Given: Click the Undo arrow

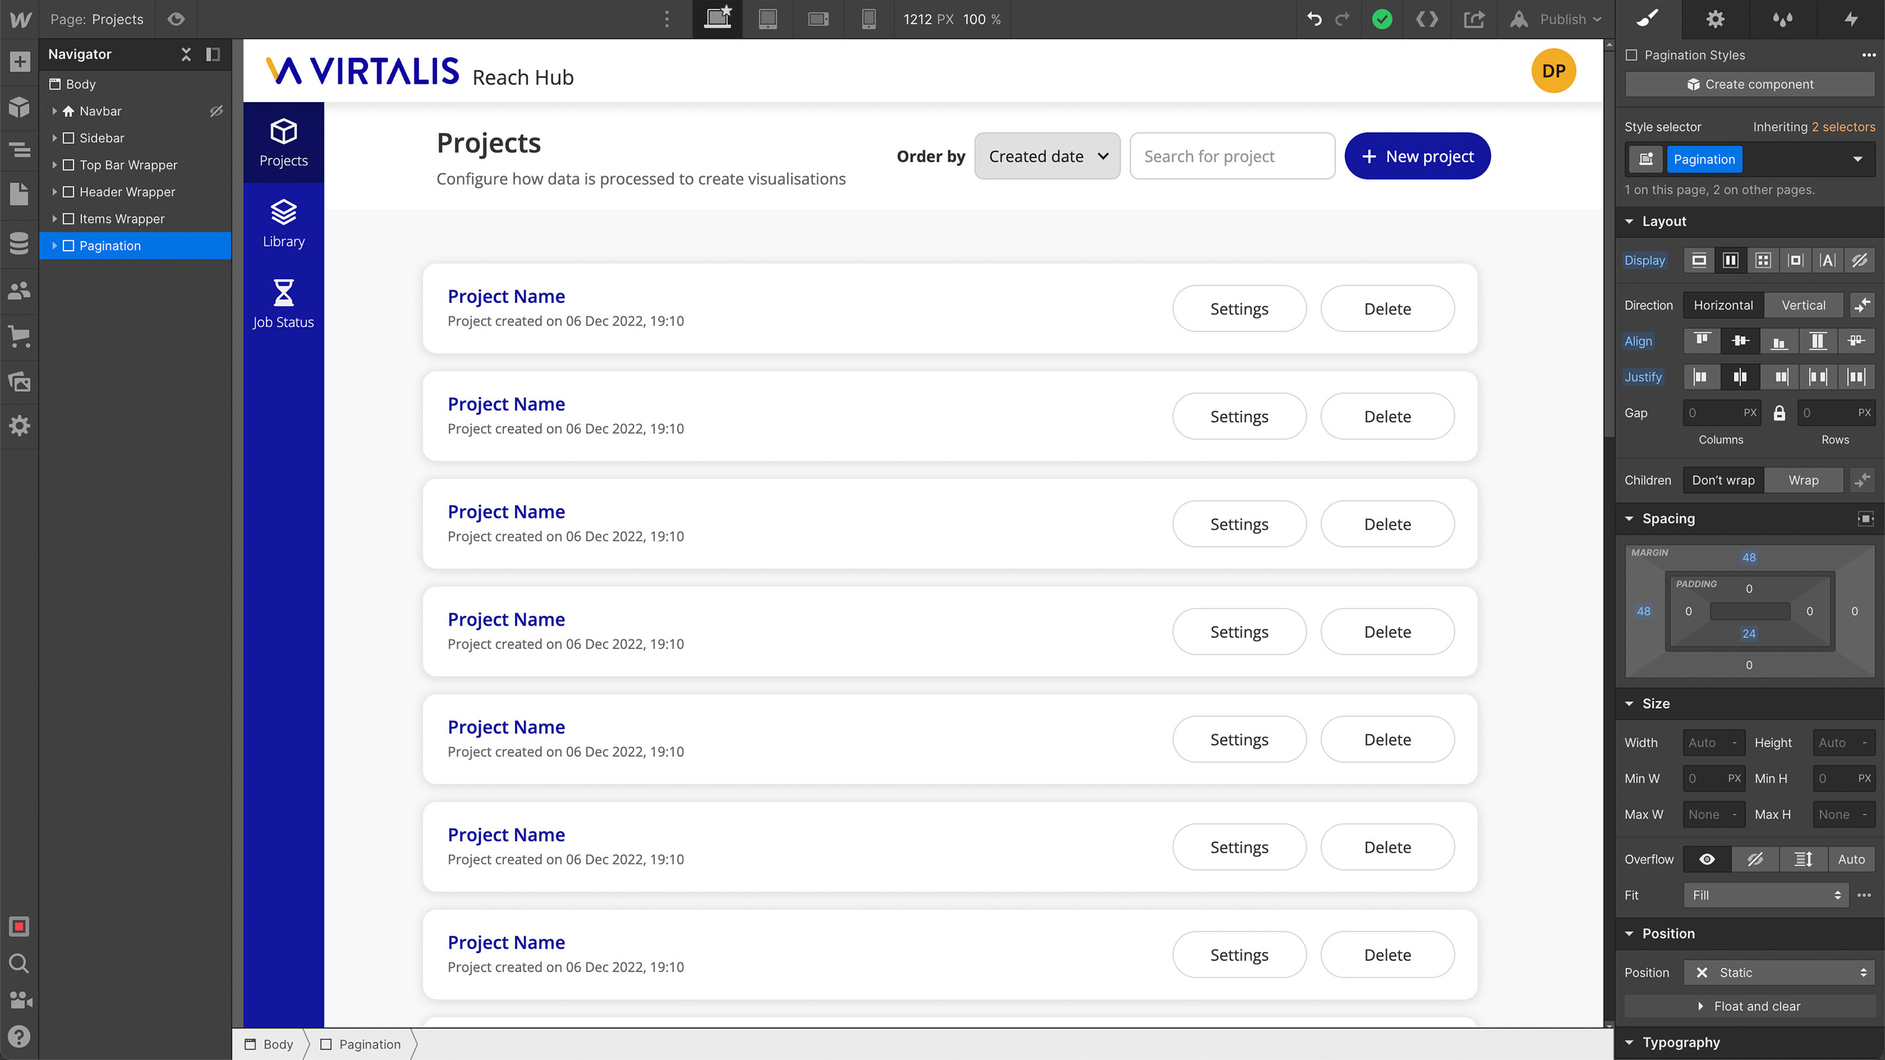Looking at the screenshot, I should click(1314, 19).
